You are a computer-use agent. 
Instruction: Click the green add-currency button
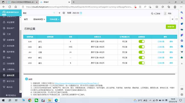[171, 27]
